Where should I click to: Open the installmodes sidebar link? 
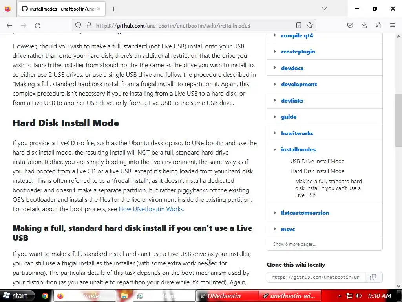tap(298, 149)
